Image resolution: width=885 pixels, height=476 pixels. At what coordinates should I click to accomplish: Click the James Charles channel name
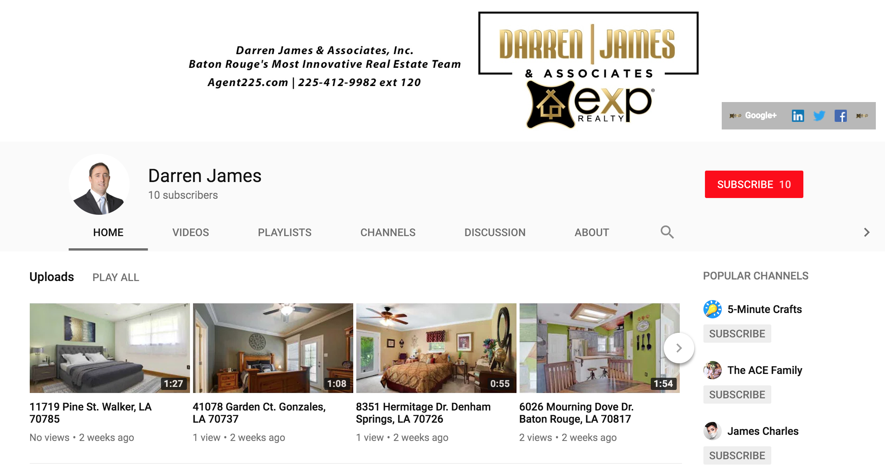click(763, 431)
